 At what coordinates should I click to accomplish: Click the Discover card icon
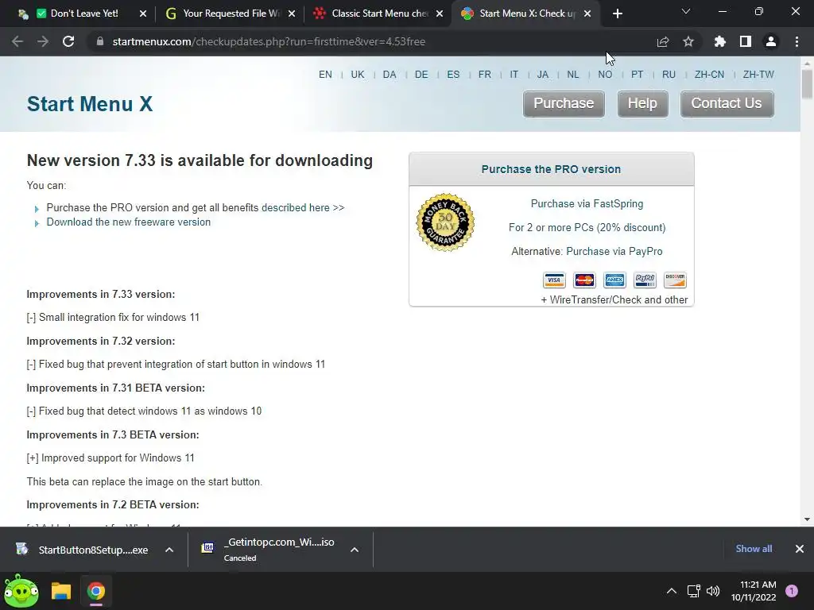(675, 280)
